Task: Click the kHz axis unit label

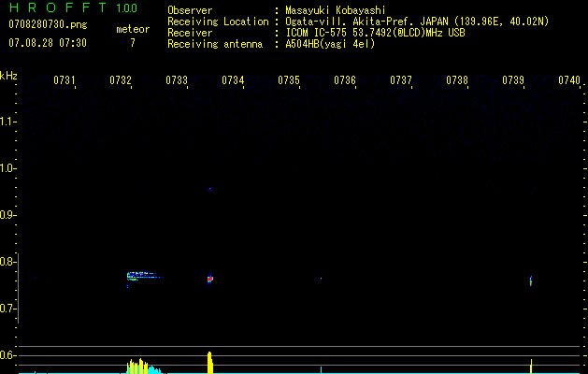Action: (8, 76)
